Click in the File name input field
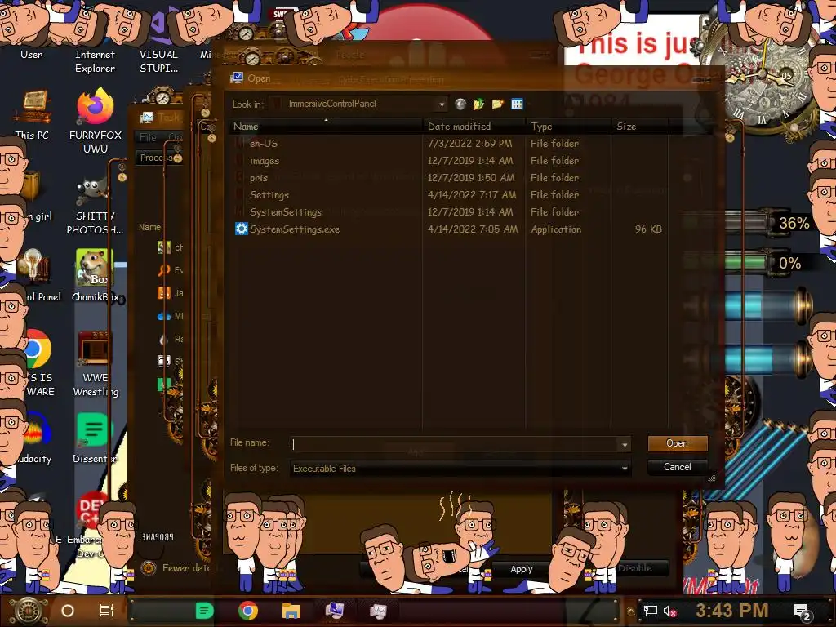 454,444
